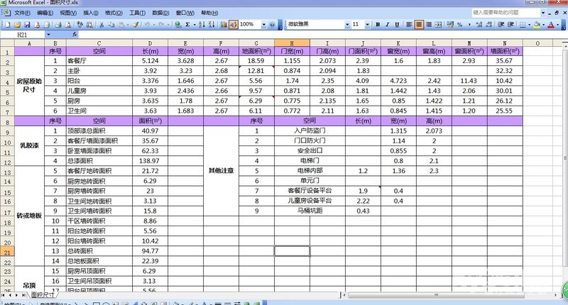
Task: Open the 数据(D) menu
Action: (x=160, y=13)
